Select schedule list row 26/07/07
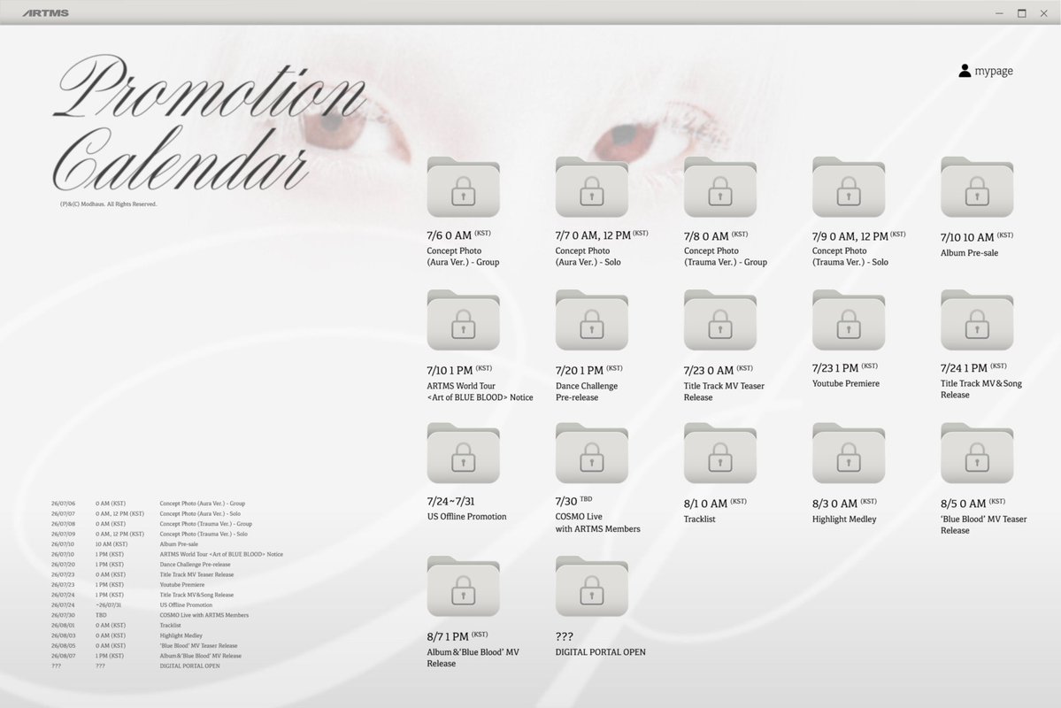Viewport: 1061px width, 708px height. point(145,513)
